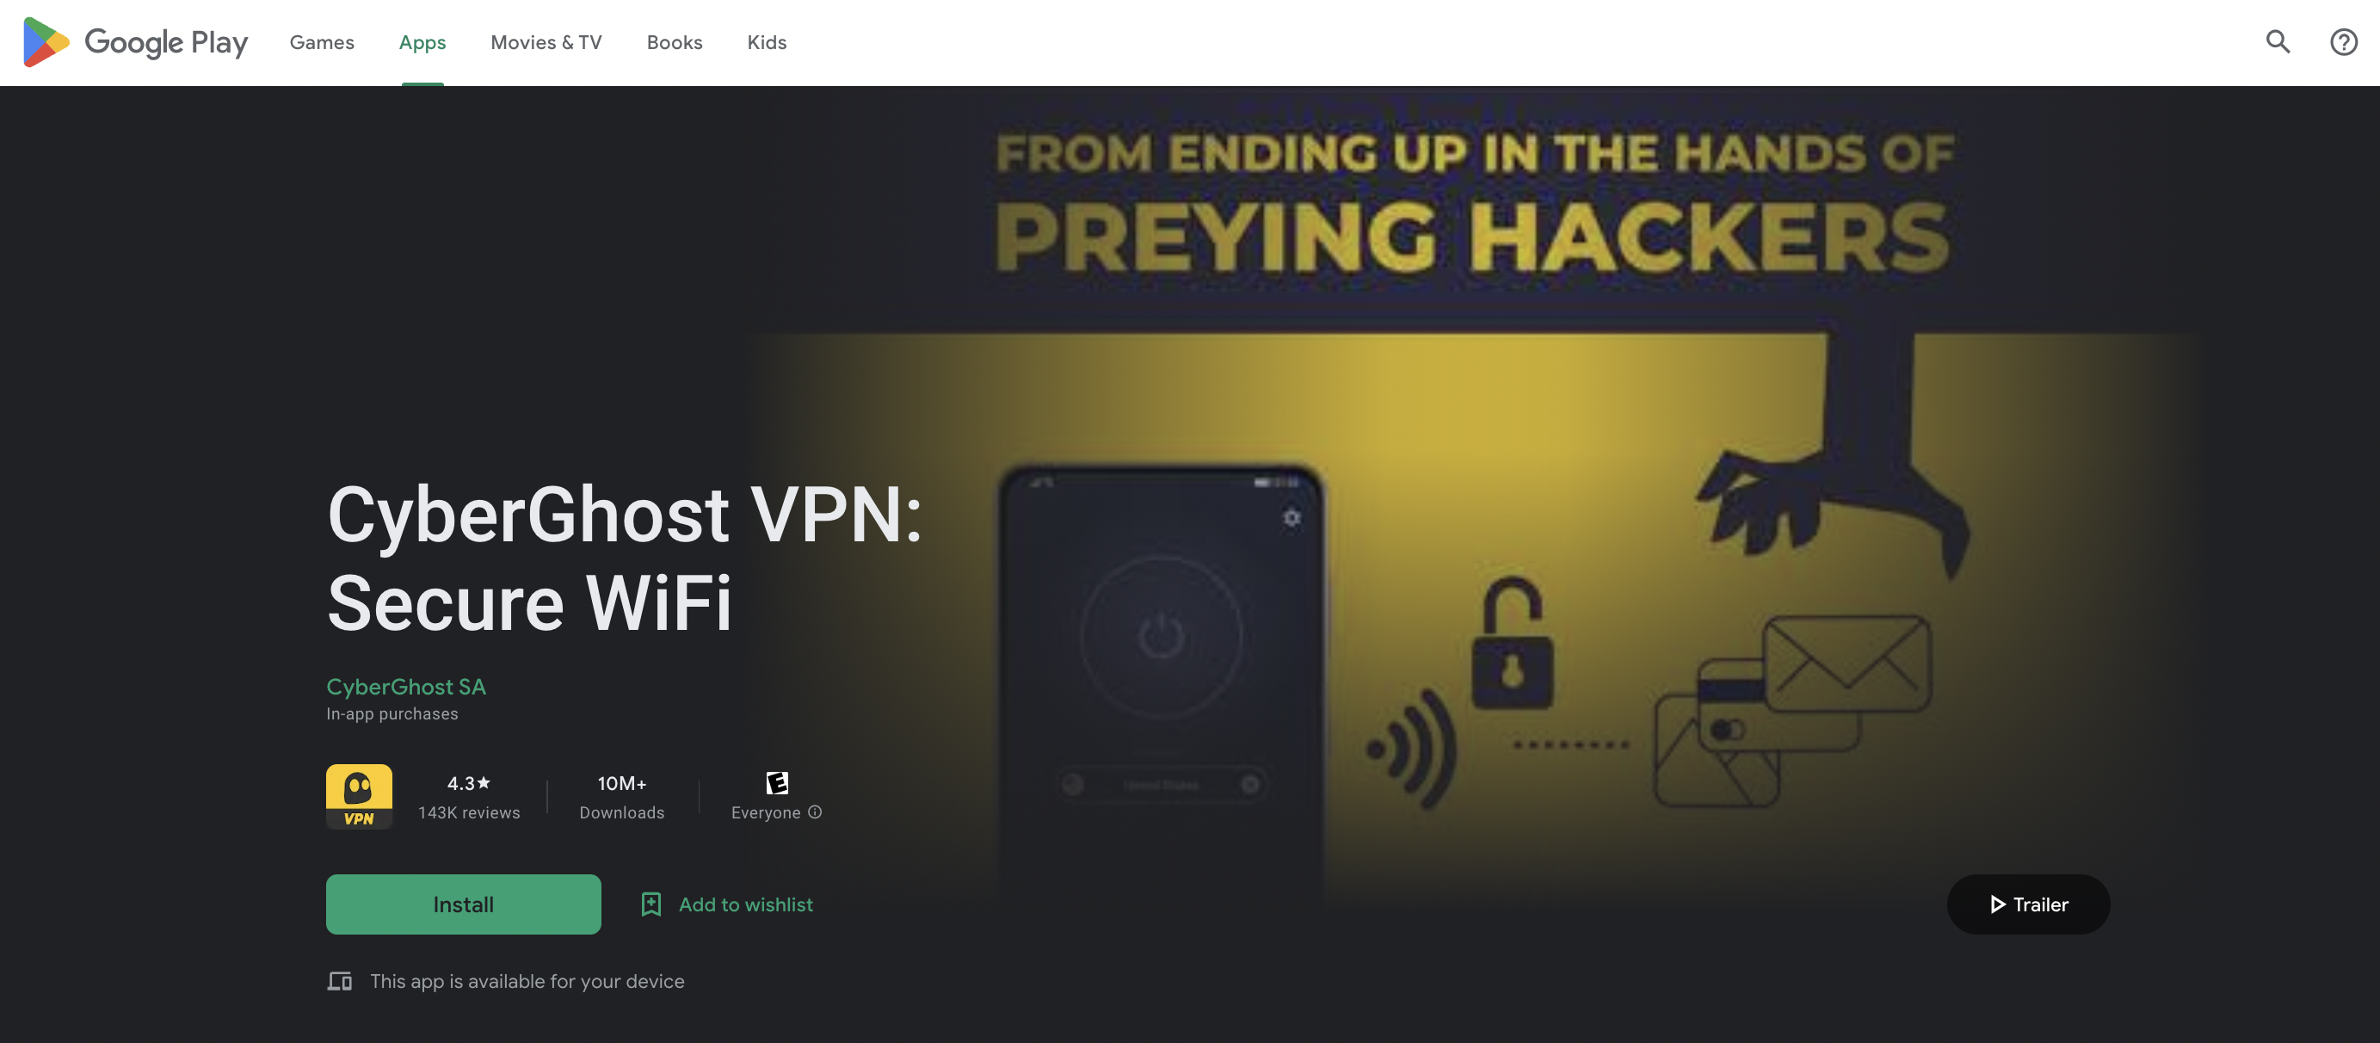
Task: Click the wishlist bookmark icon
Action: point(651,904)
